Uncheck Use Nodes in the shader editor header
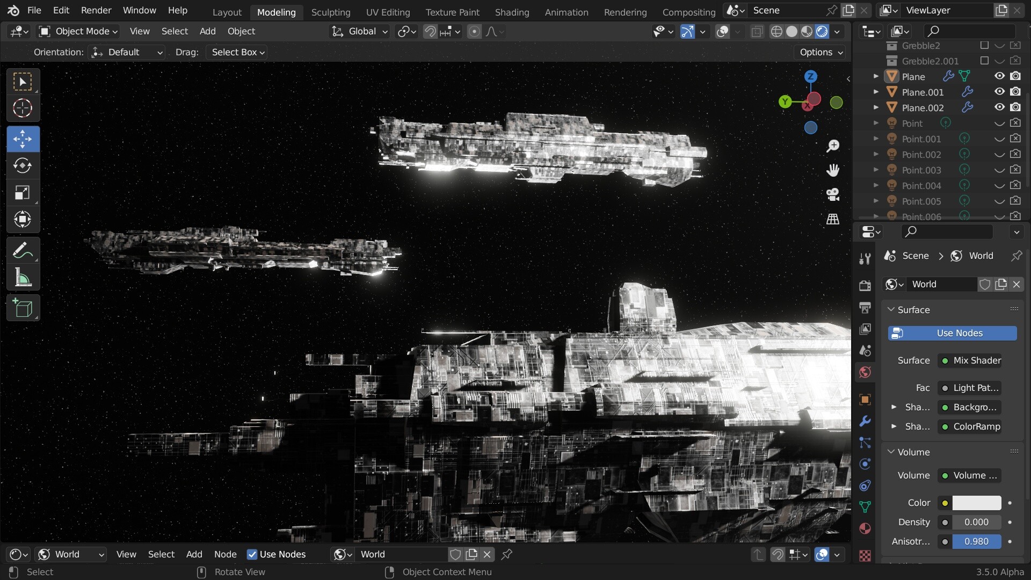Image resolution: width=1031 pixels, height=580 pixels. (x=252, y=554)
